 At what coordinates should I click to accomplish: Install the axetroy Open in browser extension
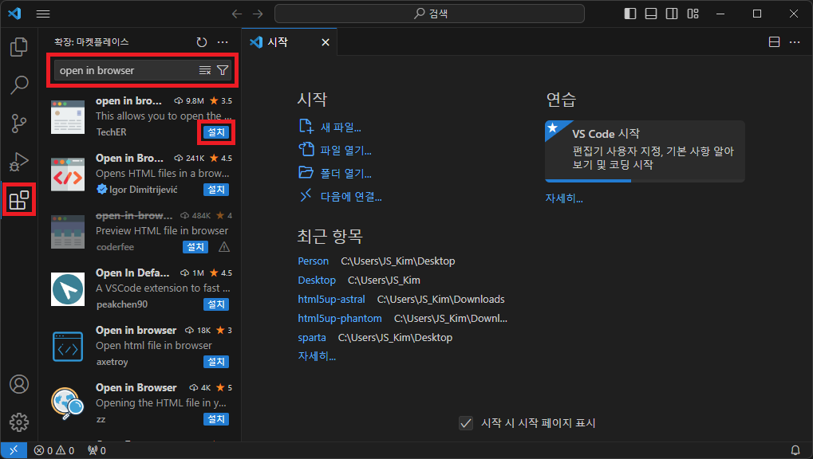pyautogui.click(x=216, y=362)
